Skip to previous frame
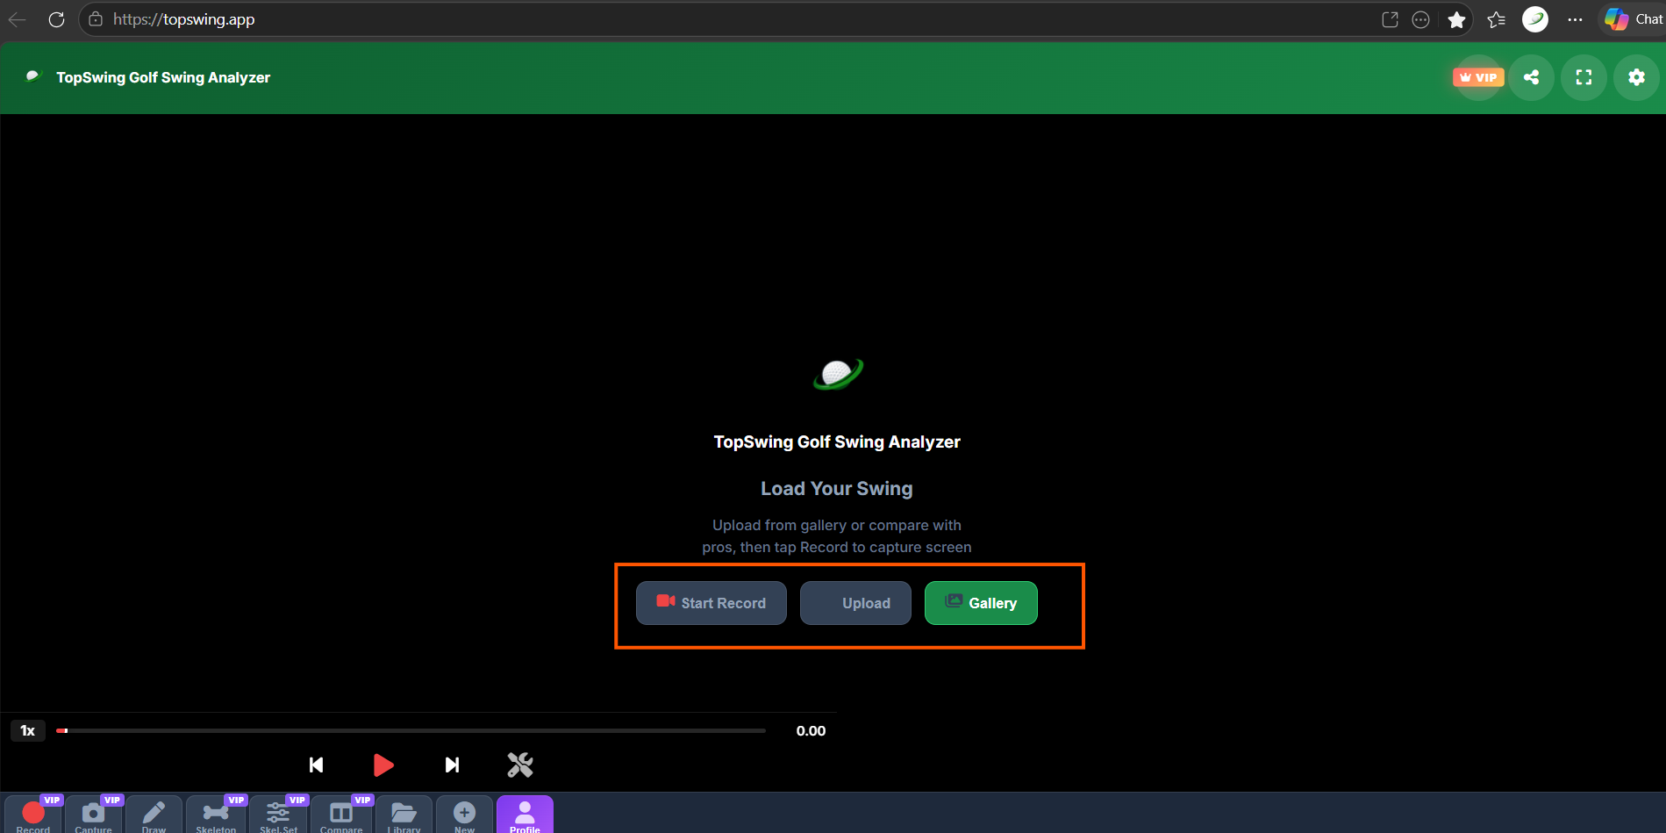 click(317, 765)
